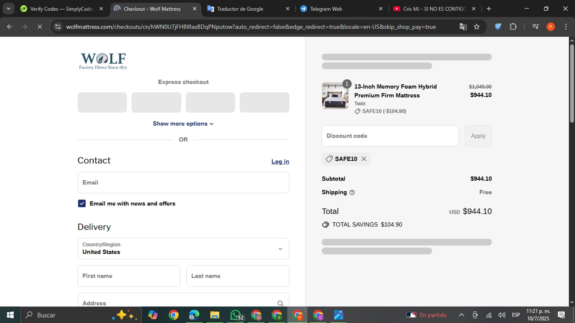Close the Traductor de Google tab

tap(287, 8)
